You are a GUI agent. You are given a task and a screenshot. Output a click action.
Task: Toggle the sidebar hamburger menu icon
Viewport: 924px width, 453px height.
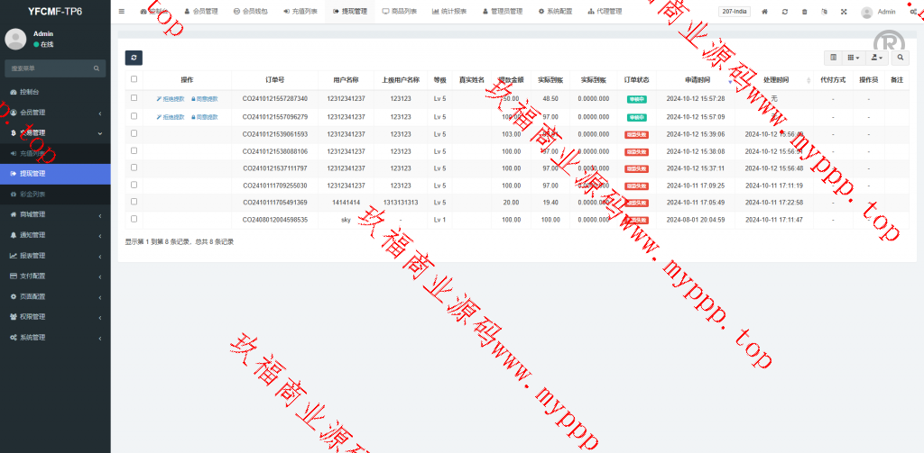pos(122,12)
